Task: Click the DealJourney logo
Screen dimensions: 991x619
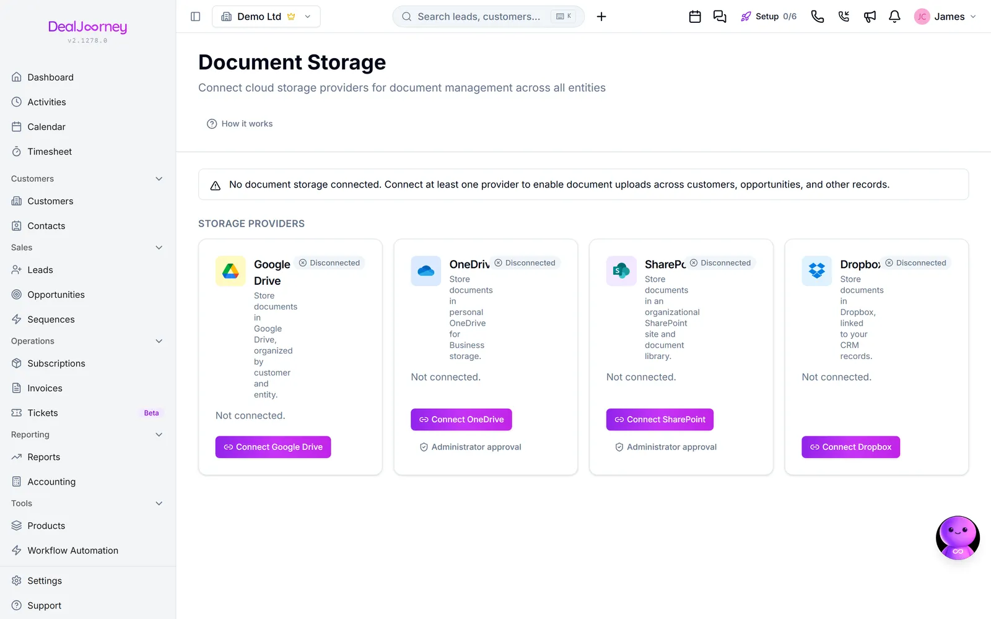Action: pos(88,27)
